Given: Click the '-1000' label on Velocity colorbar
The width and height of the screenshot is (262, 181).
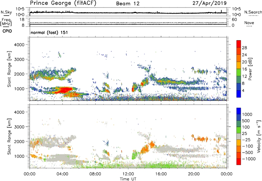Looking at the screenshot, I should pyautogui.click(x=249, y=159).
